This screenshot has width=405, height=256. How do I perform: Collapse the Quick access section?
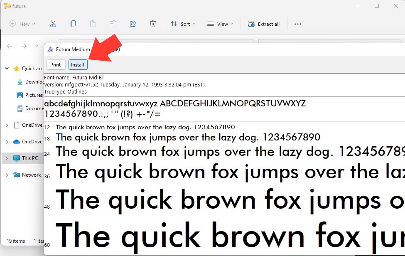tap(7, 69)
